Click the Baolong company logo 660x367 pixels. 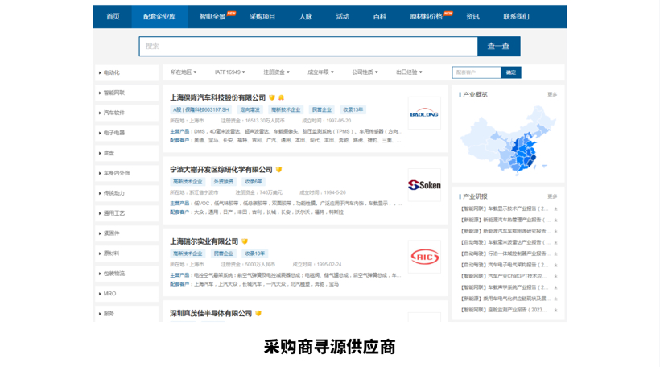[424, 113]
